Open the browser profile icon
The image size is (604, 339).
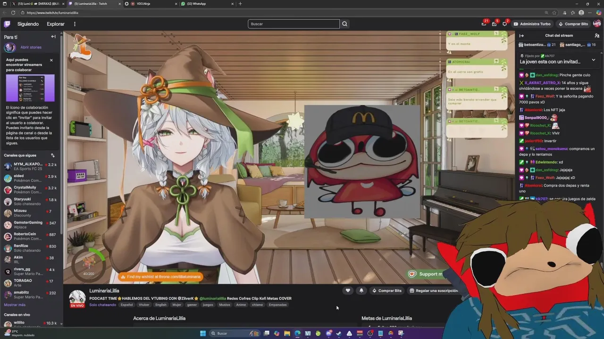tap(581, 13)
